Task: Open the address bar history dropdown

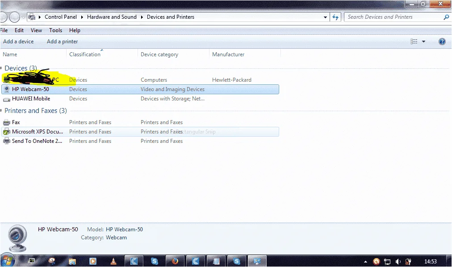Action: [x=325, y=17]
